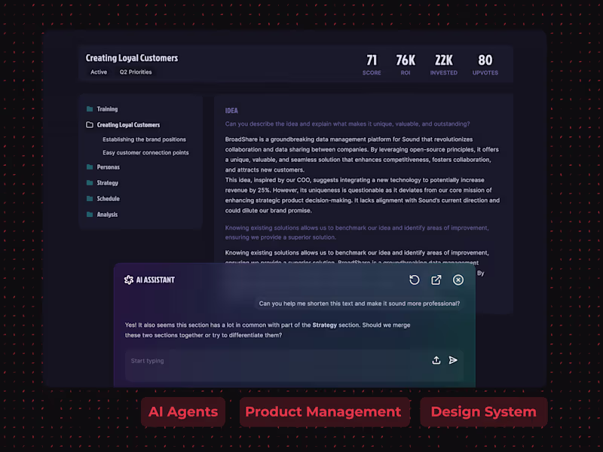Click the user message about shortening text
The width and height of the screenshot is (603, 452).
click(360, 304)
